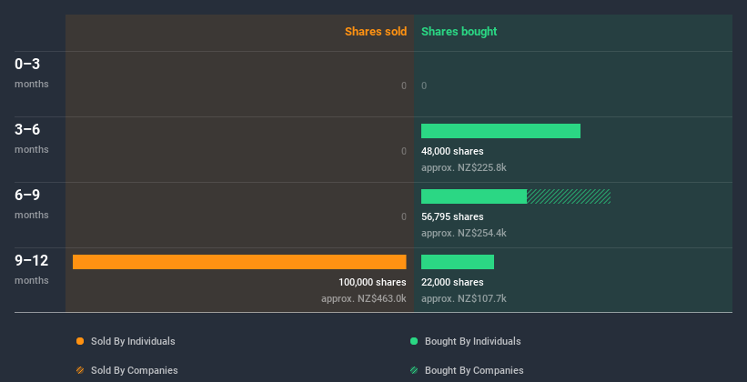The width and height of the screenshot is (747, 382).
Task: Click the approx. NZ$254.4k value
Action: tap(463, 234)
